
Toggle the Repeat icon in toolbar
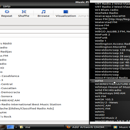tap(7, 12)
